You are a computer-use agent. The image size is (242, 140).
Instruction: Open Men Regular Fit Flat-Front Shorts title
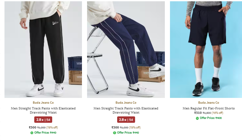pyautogui.click(x=209, y=108)
